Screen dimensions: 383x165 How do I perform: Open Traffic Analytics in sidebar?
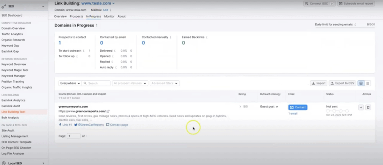pyautogui.click(x=12, y=34)
